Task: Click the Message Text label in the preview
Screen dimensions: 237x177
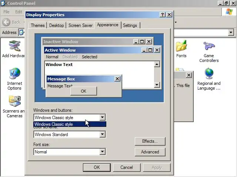Action: pyautogui.click(x=60, y=86)
